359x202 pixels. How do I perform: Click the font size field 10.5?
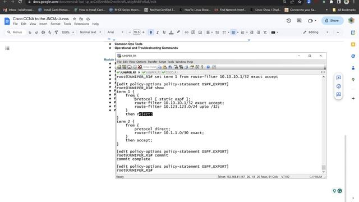[x=136, y=33]
